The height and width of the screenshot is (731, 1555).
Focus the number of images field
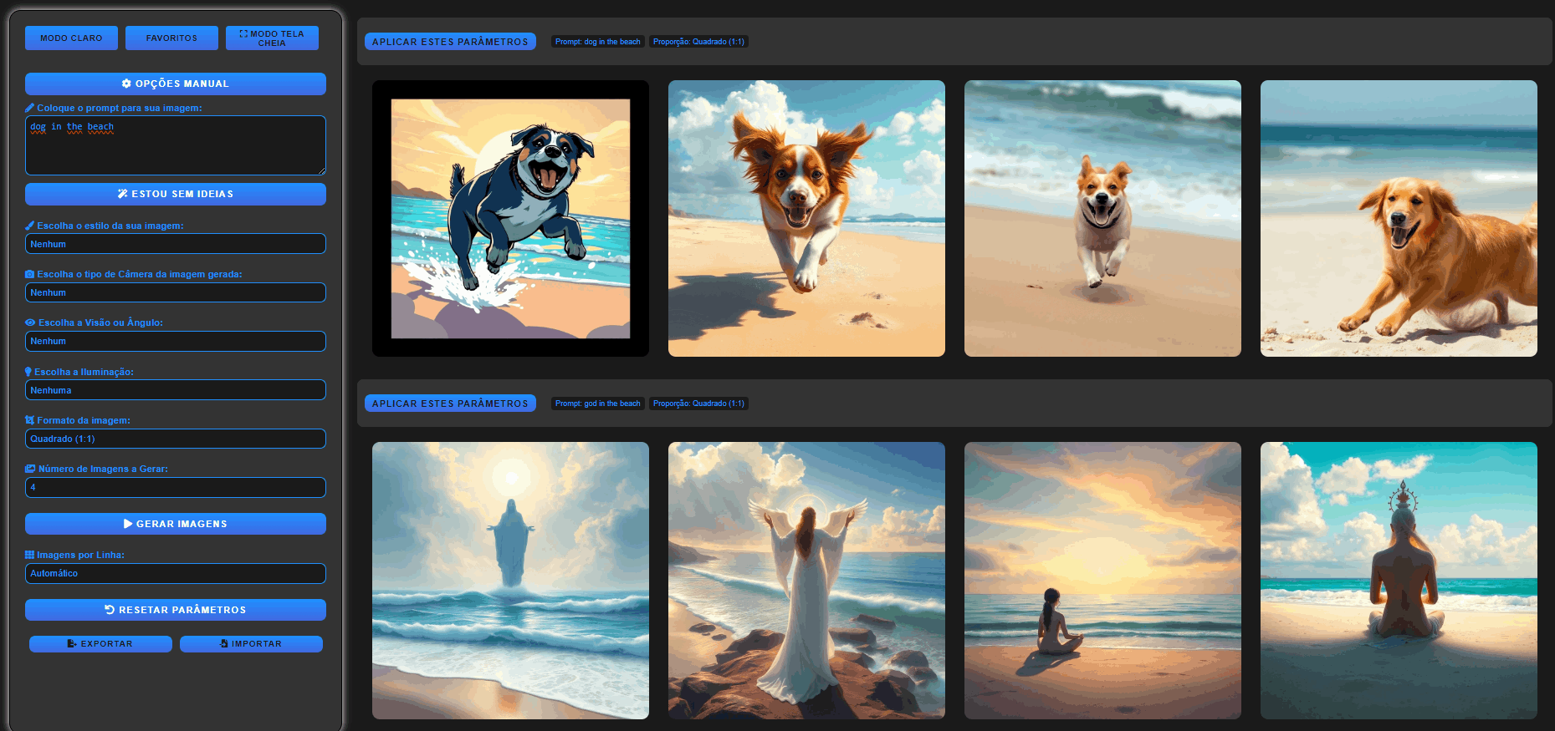pyautogui.click(x=176, y=487)
